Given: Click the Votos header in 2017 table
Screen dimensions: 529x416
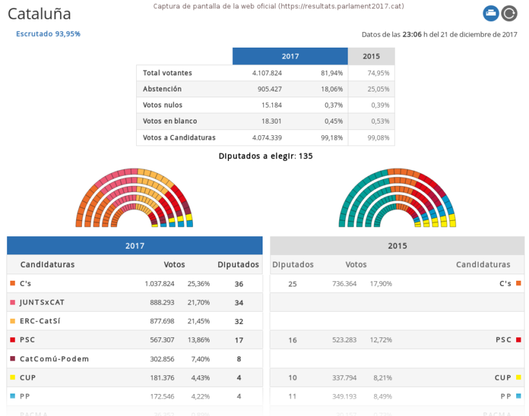Looking at the screenshot, I should (x=174, y=265).
